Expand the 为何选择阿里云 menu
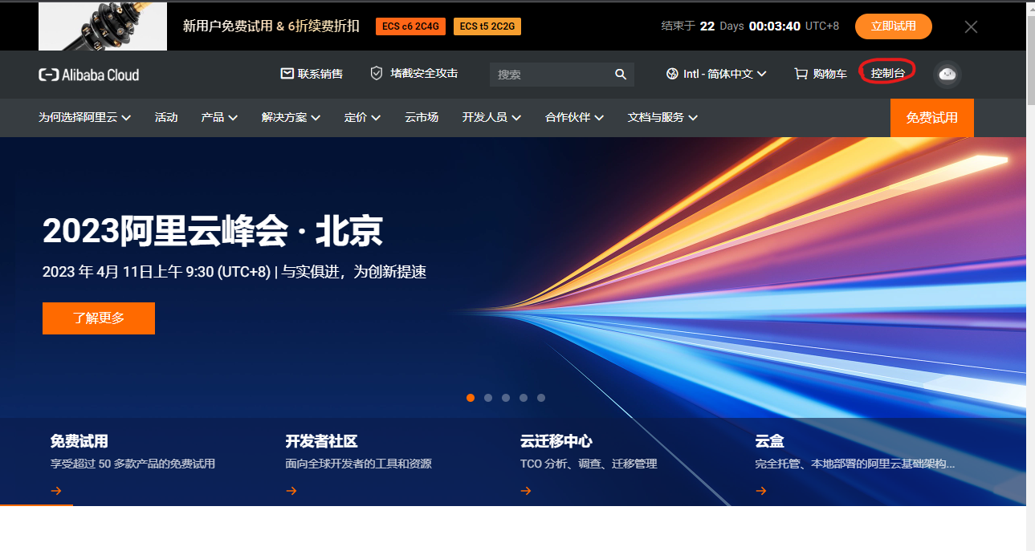Viewport: 1035px width, 551px height. tap(85, 117)
